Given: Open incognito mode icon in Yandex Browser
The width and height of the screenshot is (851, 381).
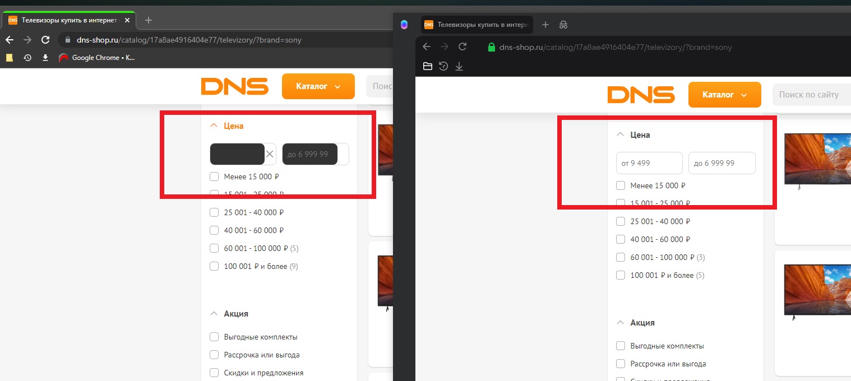Looking at the screenshot, I should [563, 25].
